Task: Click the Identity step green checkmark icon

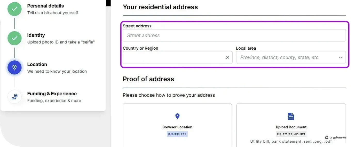Action: pyautogui.click(x=14, y=38)
